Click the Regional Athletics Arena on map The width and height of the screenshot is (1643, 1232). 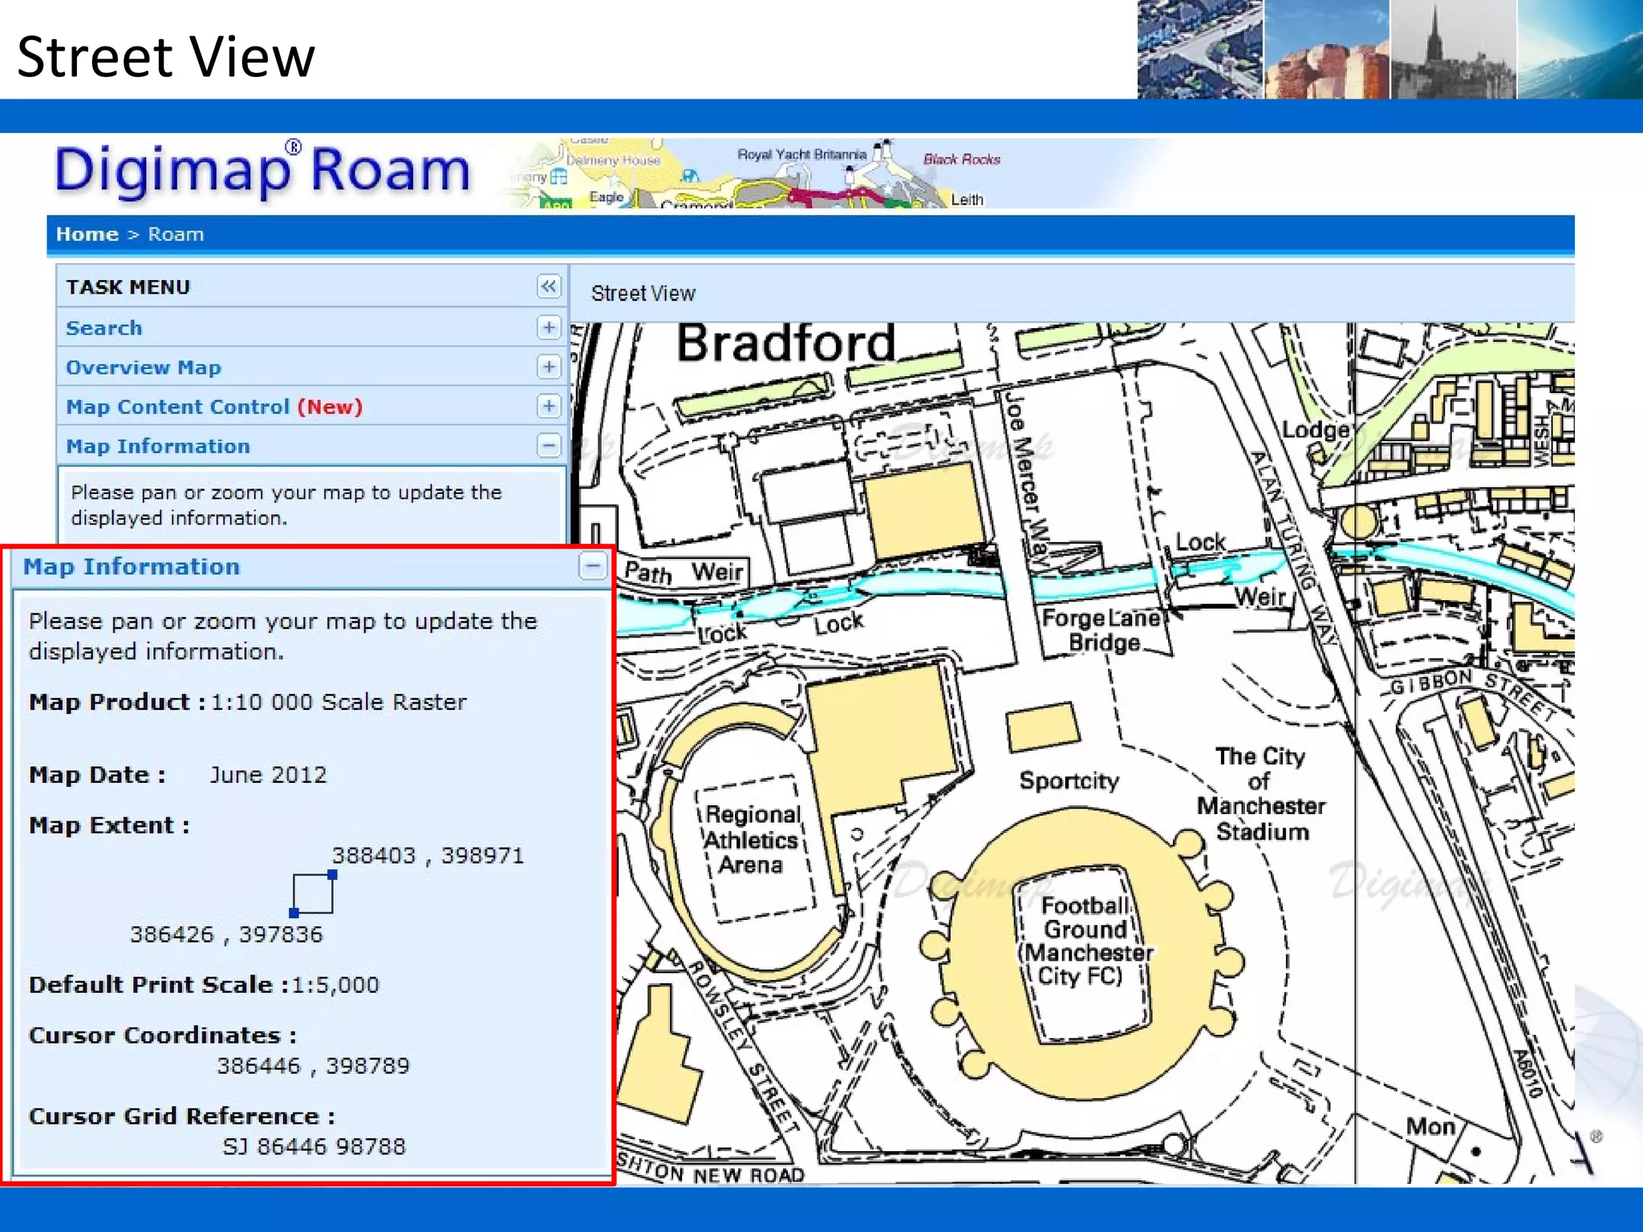(x=752, y=840)
